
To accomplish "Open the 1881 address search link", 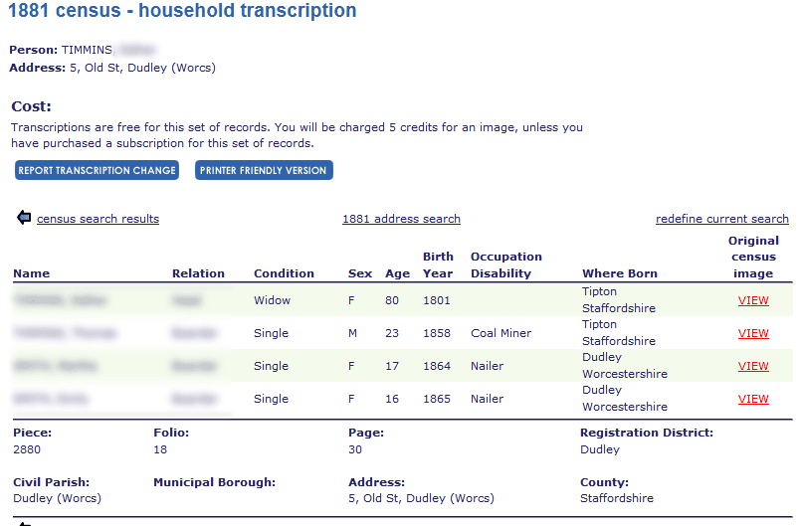I will [401, 219].
